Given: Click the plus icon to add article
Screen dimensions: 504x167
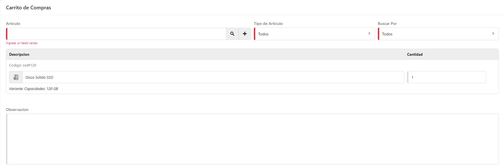Looking at the screenshot, I should [244, 34].
